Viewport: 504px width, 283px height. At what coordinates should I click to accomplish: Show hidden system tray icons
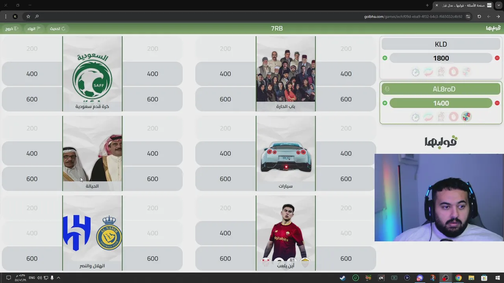click(x=59, y=278)
